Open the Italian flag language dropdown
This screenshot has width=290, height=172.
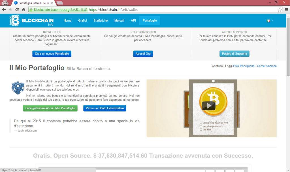point(270,21)
